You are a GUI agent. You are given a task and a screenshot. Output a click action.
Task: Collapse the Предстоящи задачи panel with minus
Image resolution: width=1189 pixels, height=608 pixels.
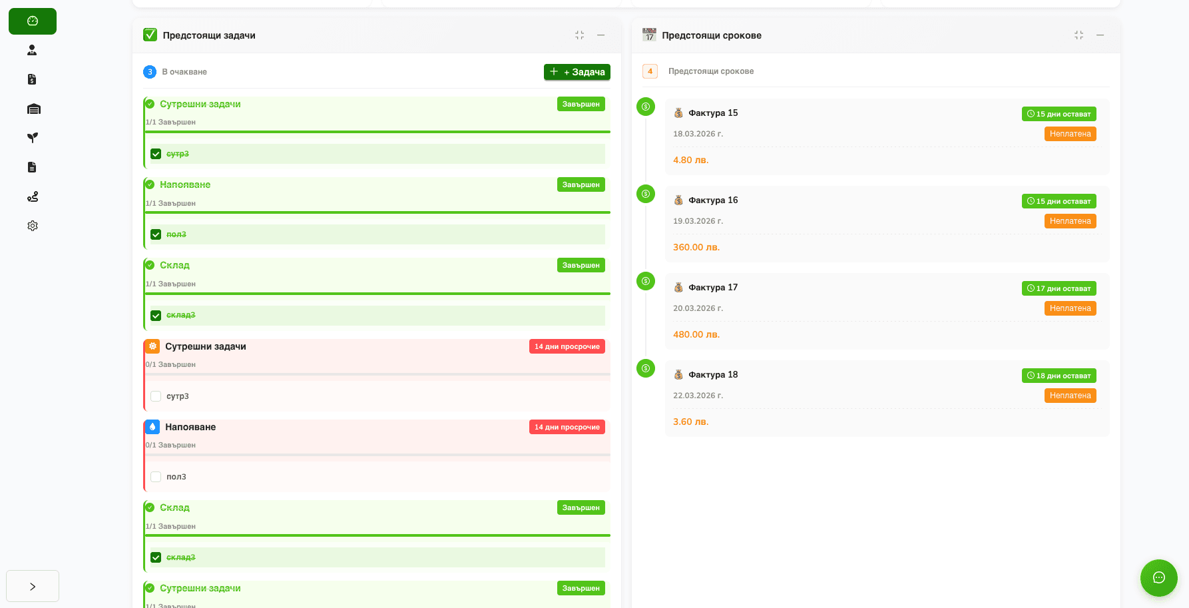pos(600,35)
